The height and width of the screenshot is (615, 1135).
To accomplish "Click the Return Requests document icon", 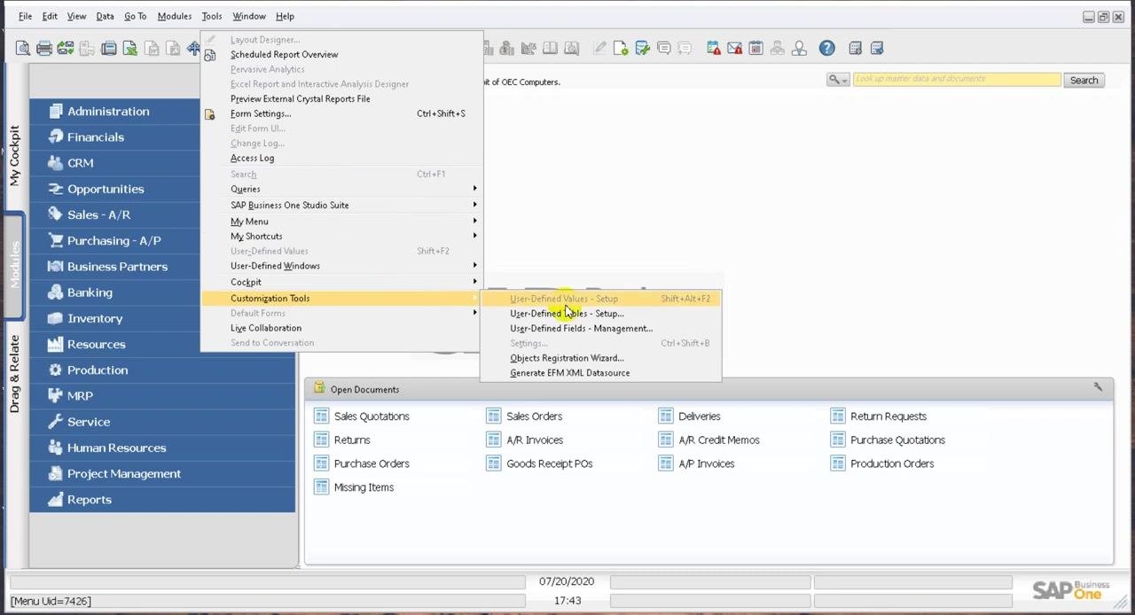I will 837,416.
